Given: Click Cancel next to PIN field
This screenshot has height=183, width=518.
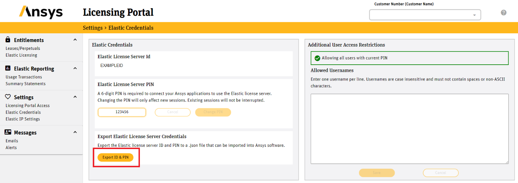Looking at the screenshot, I should pyautogui.click(x=173, y=112).
